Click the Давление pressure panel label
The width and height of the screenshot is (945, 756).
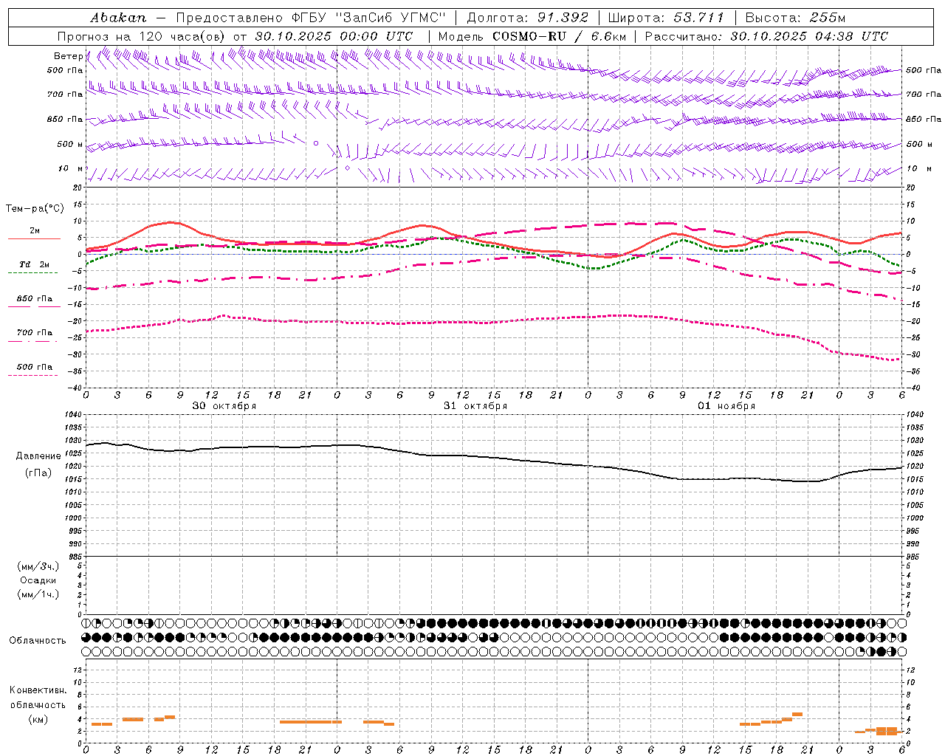[38, 456]
